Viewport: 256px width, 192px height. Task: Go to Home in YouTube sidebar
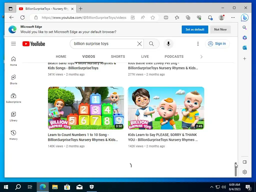click(x=13, y=61)
